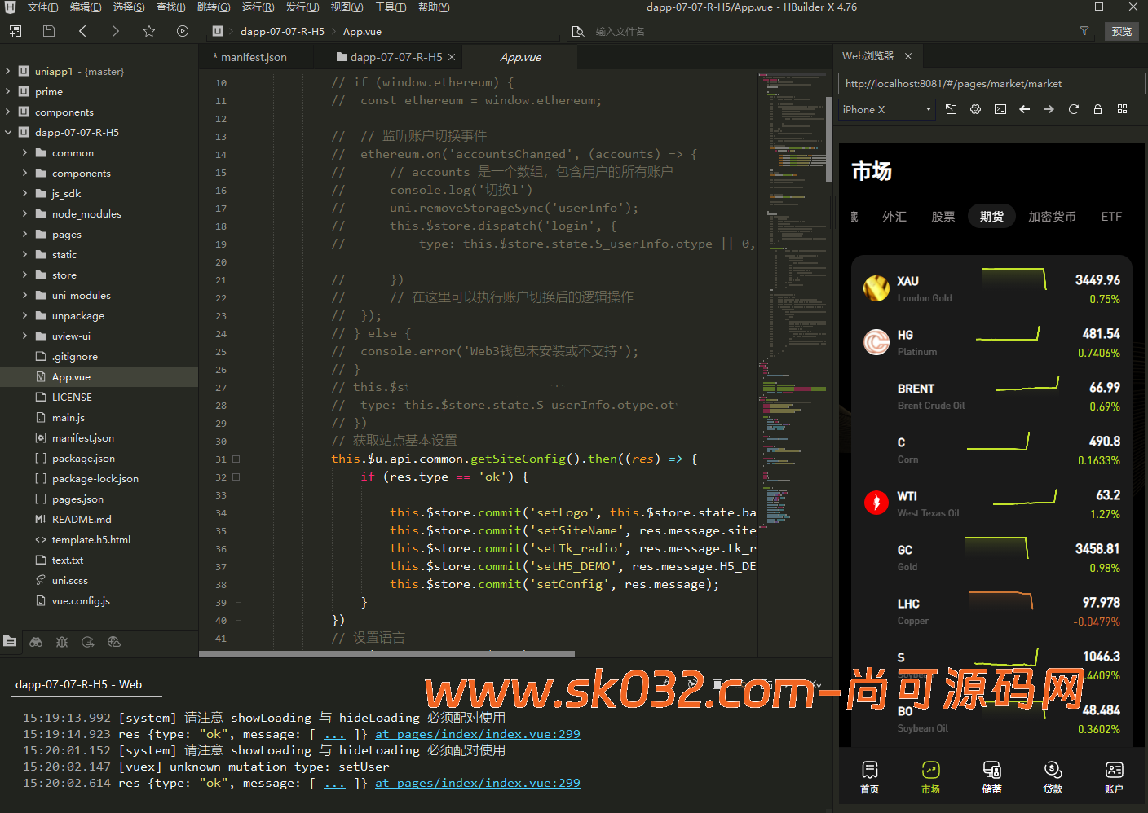Click the editor horizontal scrollbar
Image resolution: width=1148 pixels, height=813 pixels.
click(x=387, y=653)
